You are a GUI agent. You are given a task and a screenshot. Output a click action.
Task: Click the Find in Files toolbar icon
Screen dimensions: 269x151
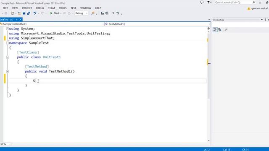tap(93, 13)
